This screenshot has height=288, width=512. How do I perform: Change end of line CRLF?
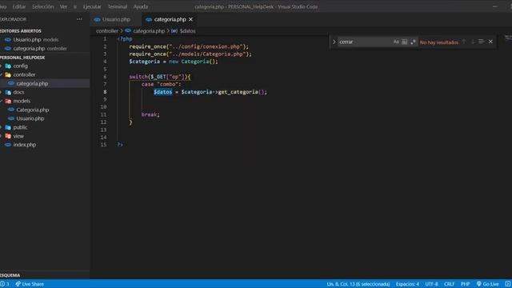[449, 284]
